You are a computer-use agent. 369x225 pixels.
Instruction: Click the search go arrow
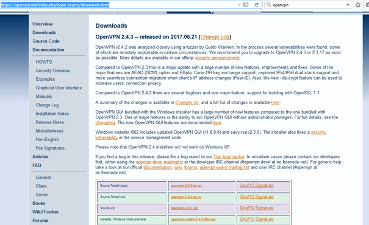point(348,5)
